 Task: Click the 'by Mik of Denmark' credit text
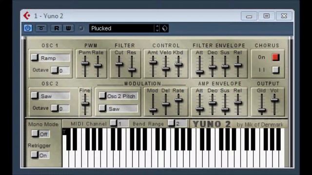[x=260, y=124]
